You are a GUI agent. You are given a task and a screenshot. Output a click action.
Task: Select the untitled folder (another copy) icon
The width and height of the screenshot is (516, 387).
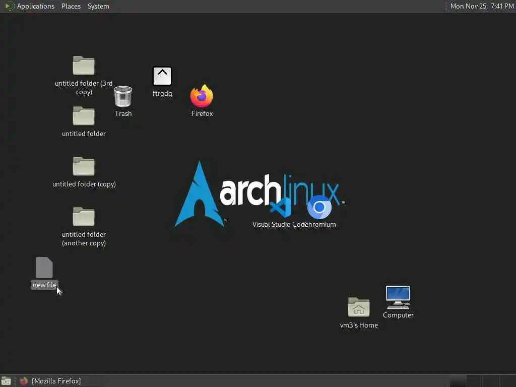[84, 217]
